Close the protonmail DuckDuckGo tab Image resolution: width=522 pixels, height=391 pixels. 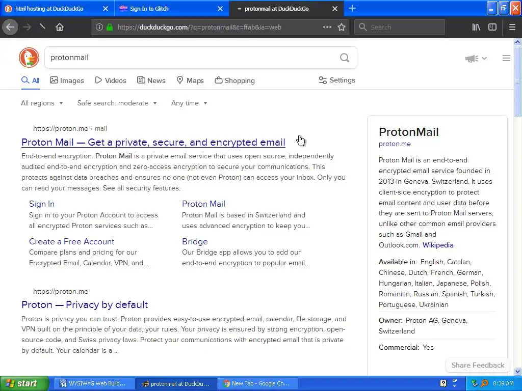pos(335,9)
